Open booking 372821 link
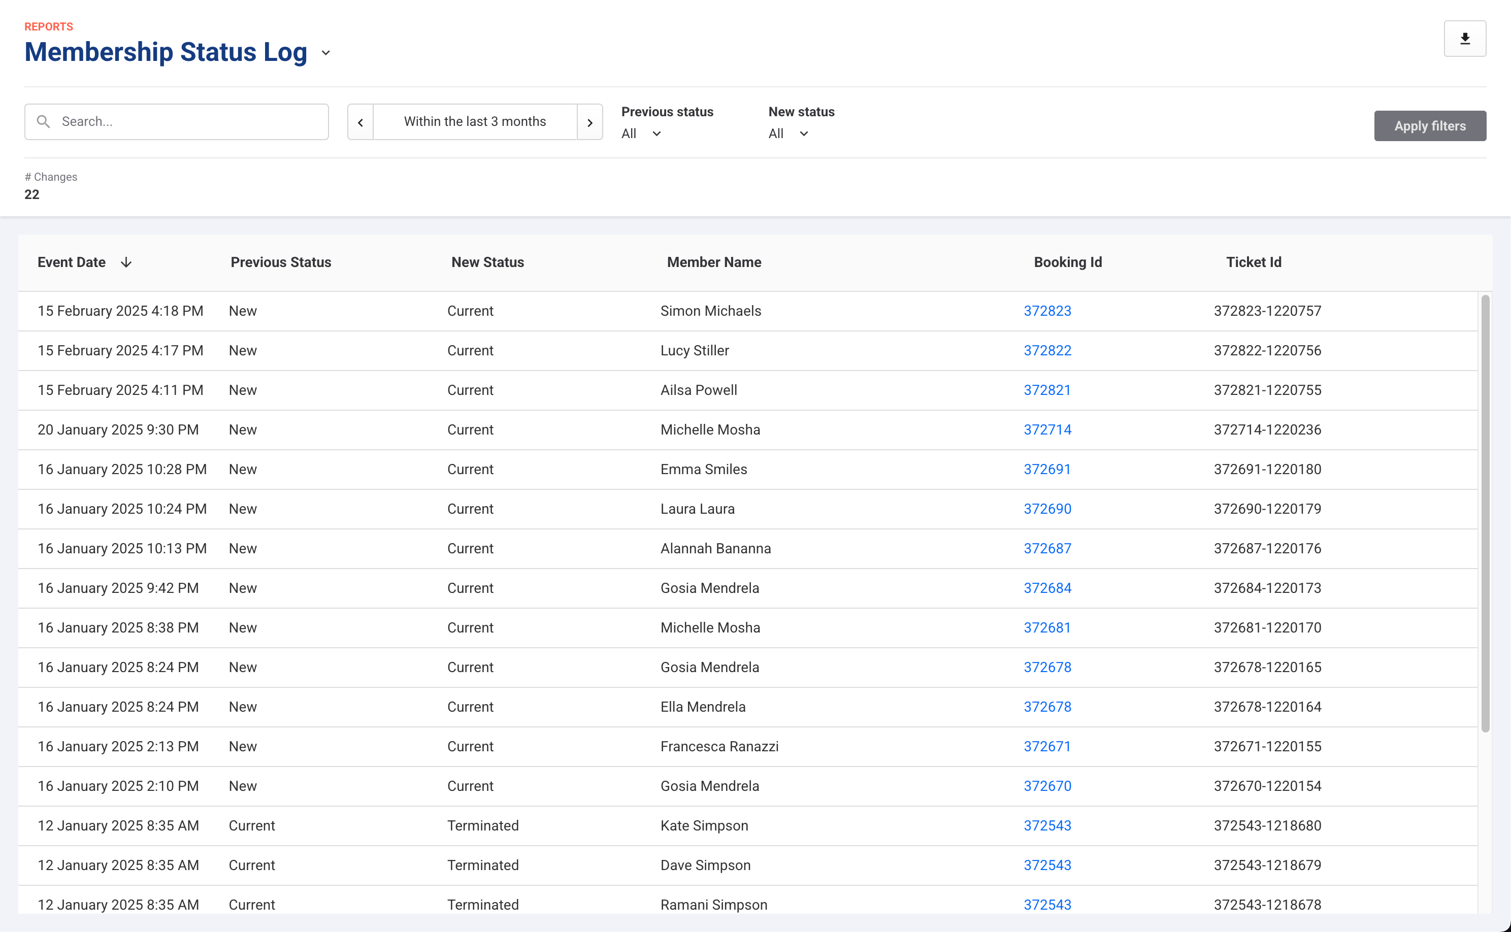This screenshot has height=932, width=1511. pyautogui.click(x=1047, y=390)
